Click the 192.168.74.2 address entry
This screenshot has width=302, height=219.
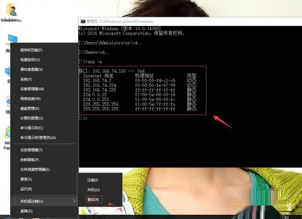[x=97, y=81]
